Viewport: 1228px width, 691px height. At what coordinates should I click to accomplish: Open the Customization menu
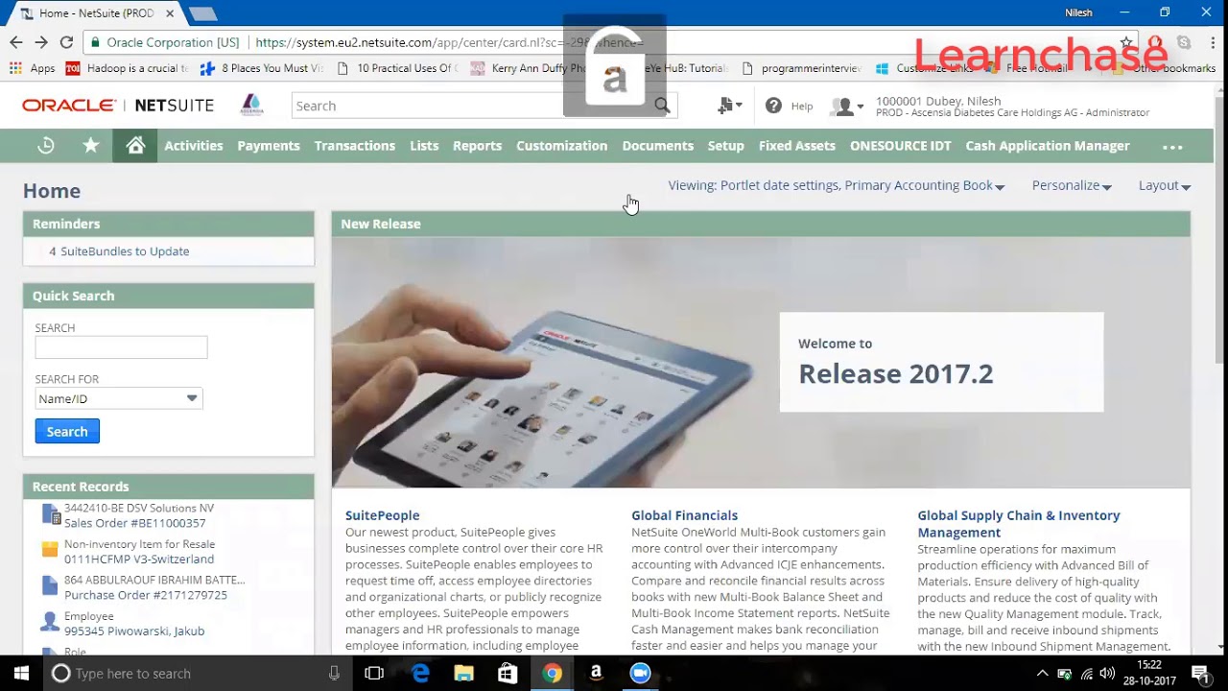(x=562, y=146)
